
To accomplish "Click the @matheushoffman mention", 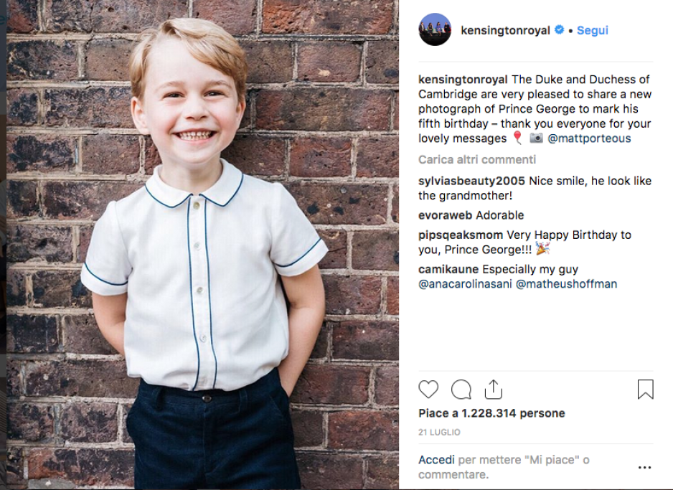I will pos(566,284).
